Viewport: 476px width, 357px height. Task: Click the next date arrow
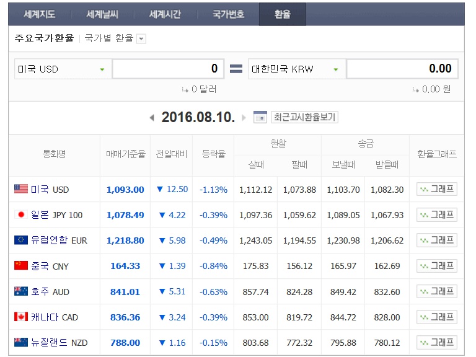pos(244,118)
